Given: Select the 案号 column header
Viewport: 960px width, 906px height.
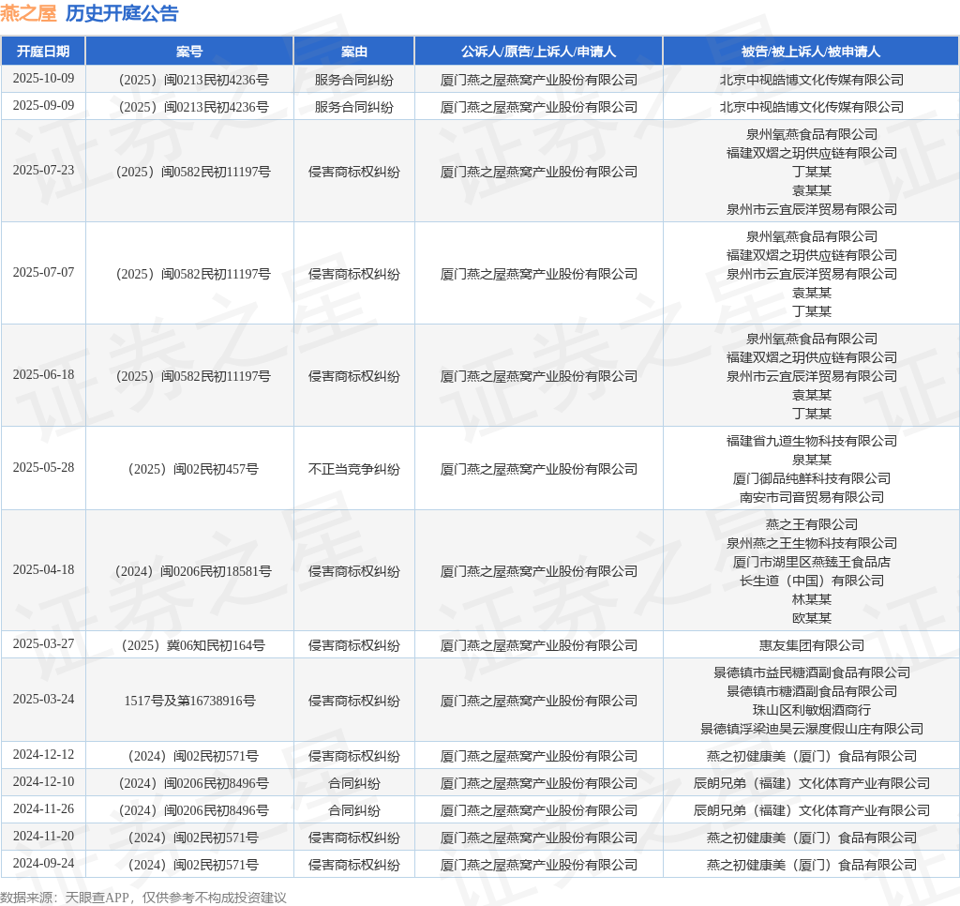Looking at the screenshot, I should pos(189,52).
